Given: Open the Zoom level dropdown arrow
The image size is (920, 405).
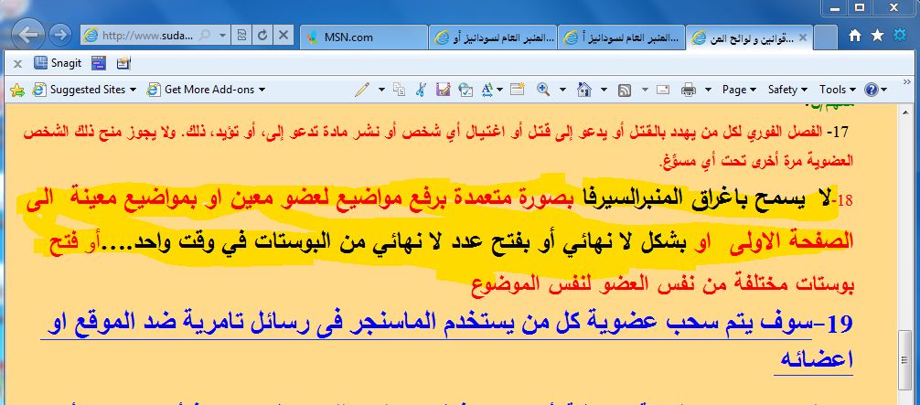Looking at the screenshot, I should click(562, 90).
